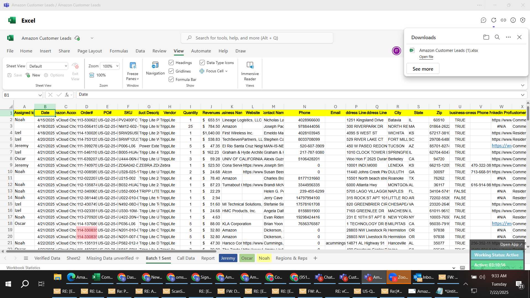The height and width of the screenshot is (298, 530).
Task: Launch Immersive Reader
Action: [x=250, y=65]
